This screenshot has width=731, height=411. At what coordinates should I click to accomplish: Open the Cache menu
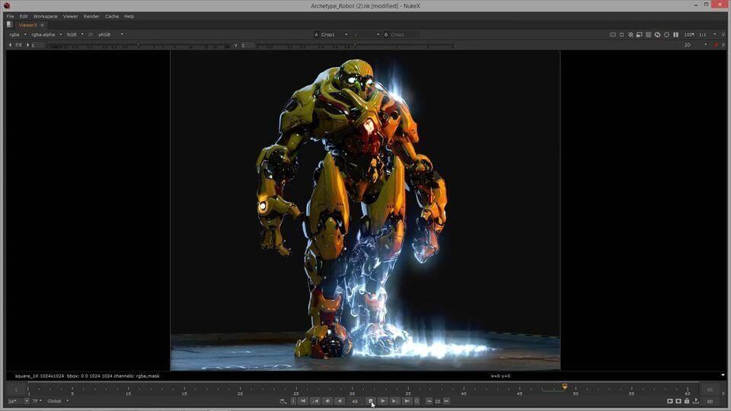112,16
